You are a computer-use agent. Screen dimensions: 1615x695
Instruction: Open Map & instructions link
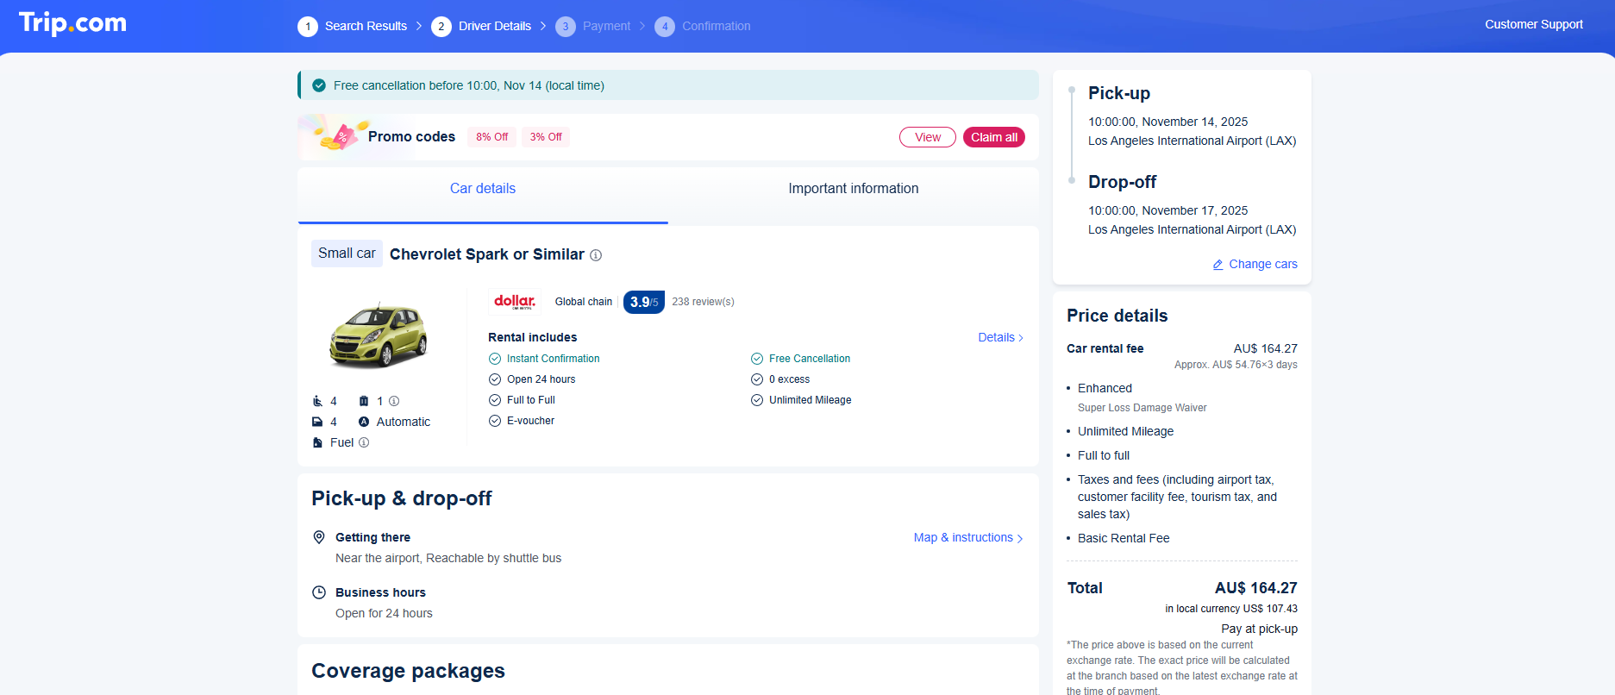tap(968, 537)
